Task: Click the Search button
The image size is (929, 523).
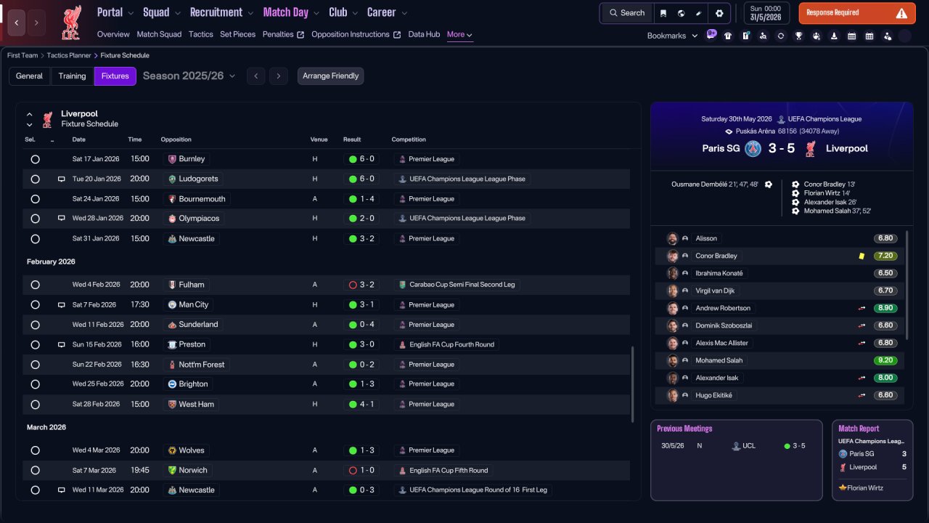Action: point(627,13)
